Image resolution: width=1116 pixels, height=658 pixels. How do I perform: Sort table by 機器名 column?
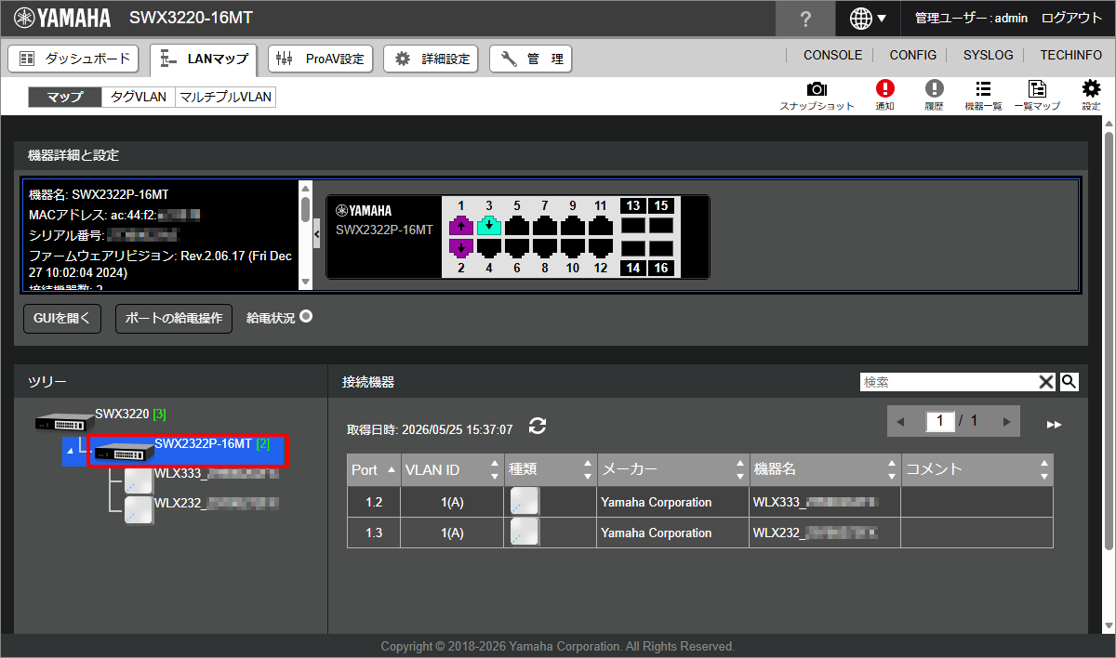tap(825, 469)
